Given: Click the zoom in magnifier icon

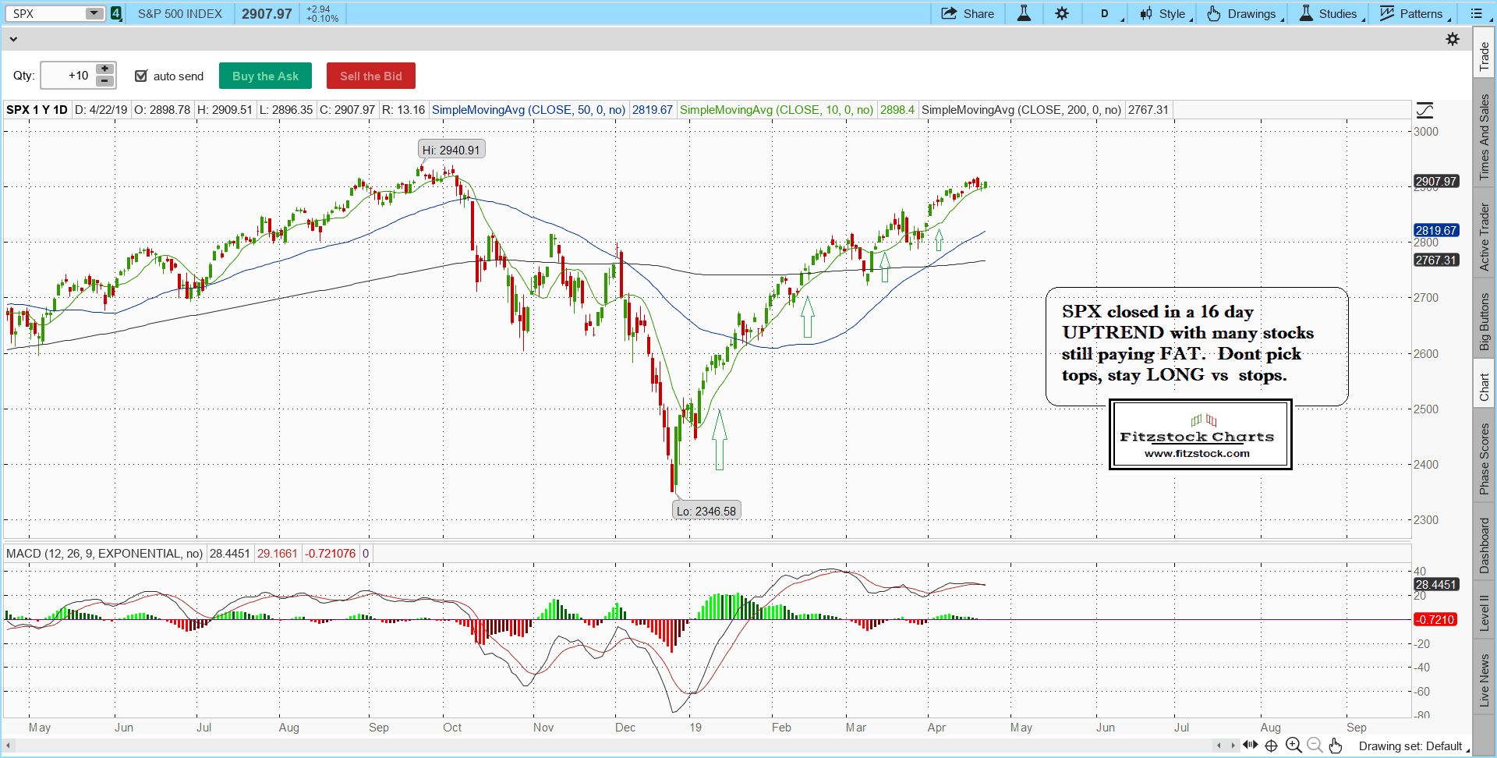Looking at the screenshot, I should [x=1294, y=746].
